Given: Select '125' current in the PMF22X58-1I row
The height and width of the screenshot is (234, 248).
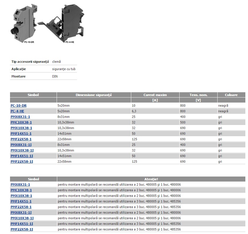Looking at the screenshot, I should pyautogui.click(x=134, y=162).
